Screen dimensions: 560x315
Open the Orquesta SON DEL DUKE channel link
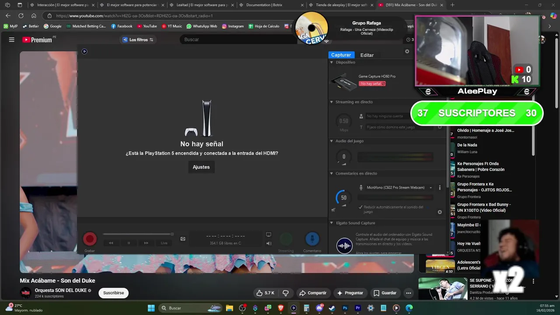[60, 290]
